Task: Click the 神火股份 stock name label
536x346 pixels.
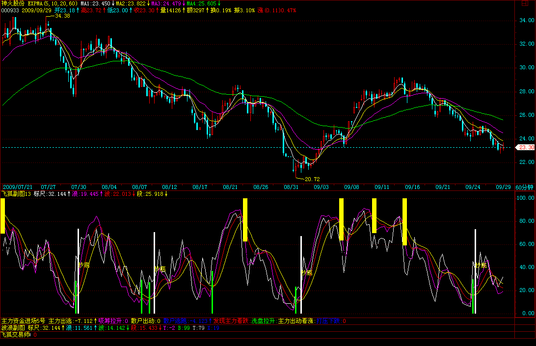Action: click(12, 3)
